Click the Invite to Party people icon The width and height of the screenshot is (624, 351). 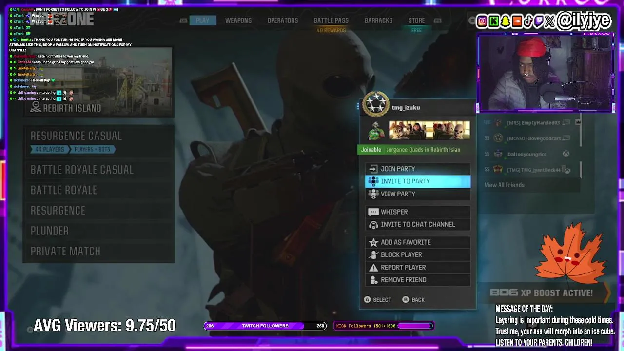pyautogui.click(x=373, y=181)
